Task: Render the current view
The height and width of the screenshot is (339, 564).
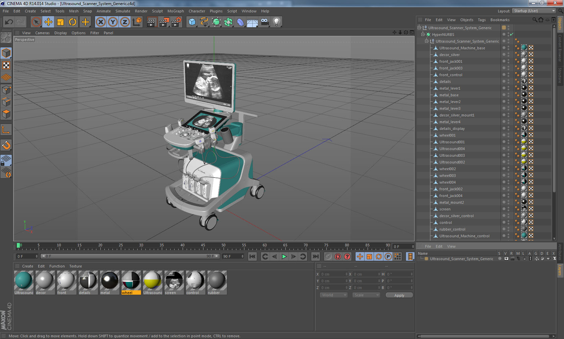Action: 152,22
